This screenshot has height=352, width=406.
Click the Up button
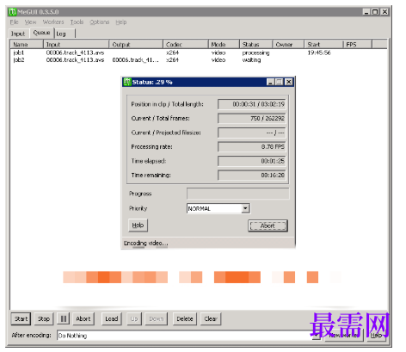click(134, 318)
